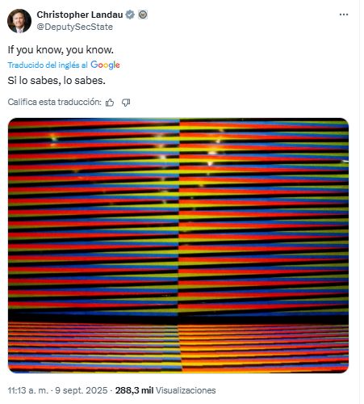Click the black band near artwork bottom
This screenshot has height=404, width=364.
coord(178,318)
